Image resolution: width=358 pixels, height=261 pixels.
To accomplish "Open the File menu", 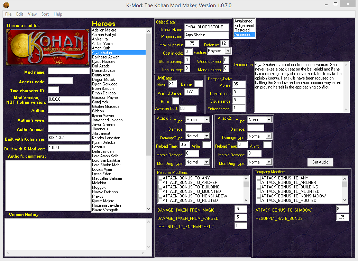I will (8, 14).
